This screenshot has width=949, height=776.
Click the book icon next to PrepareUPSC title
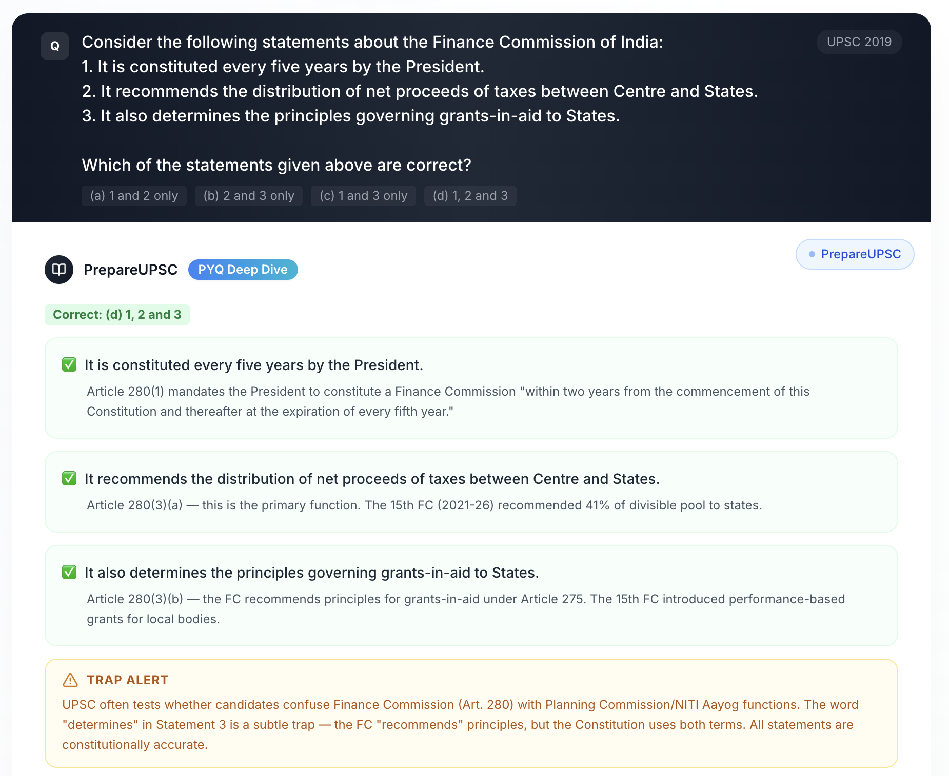(x=58, y=269)
